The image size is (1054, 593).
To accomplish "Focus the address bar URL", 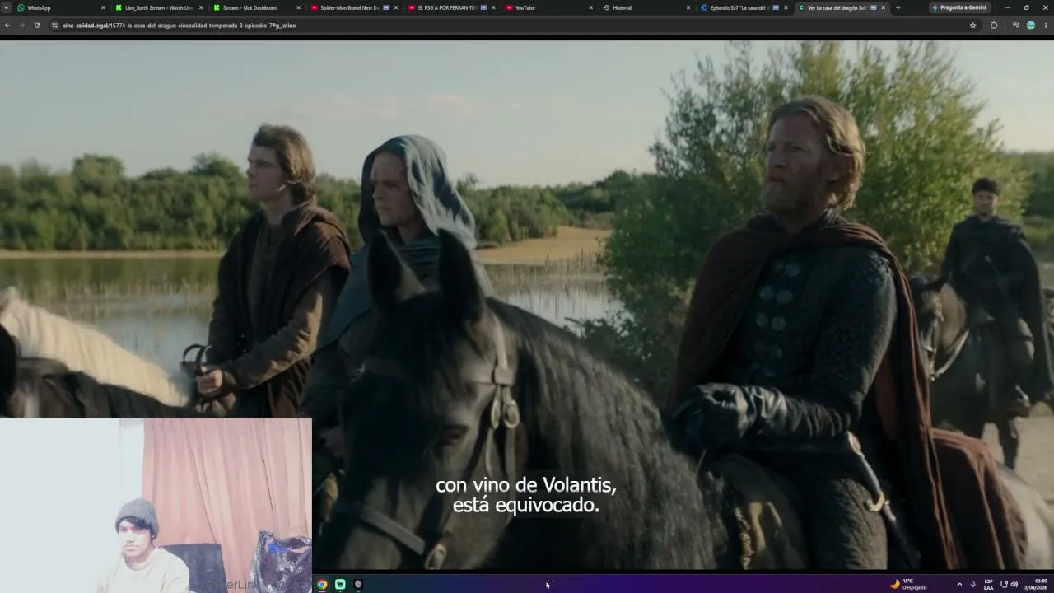I will pos(179,26).
